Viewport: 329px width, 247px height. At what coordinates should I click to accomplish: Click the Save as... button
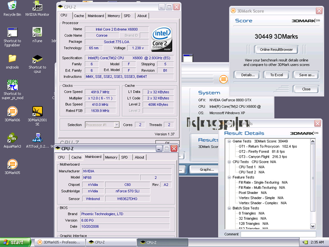[x=306, y=75]
